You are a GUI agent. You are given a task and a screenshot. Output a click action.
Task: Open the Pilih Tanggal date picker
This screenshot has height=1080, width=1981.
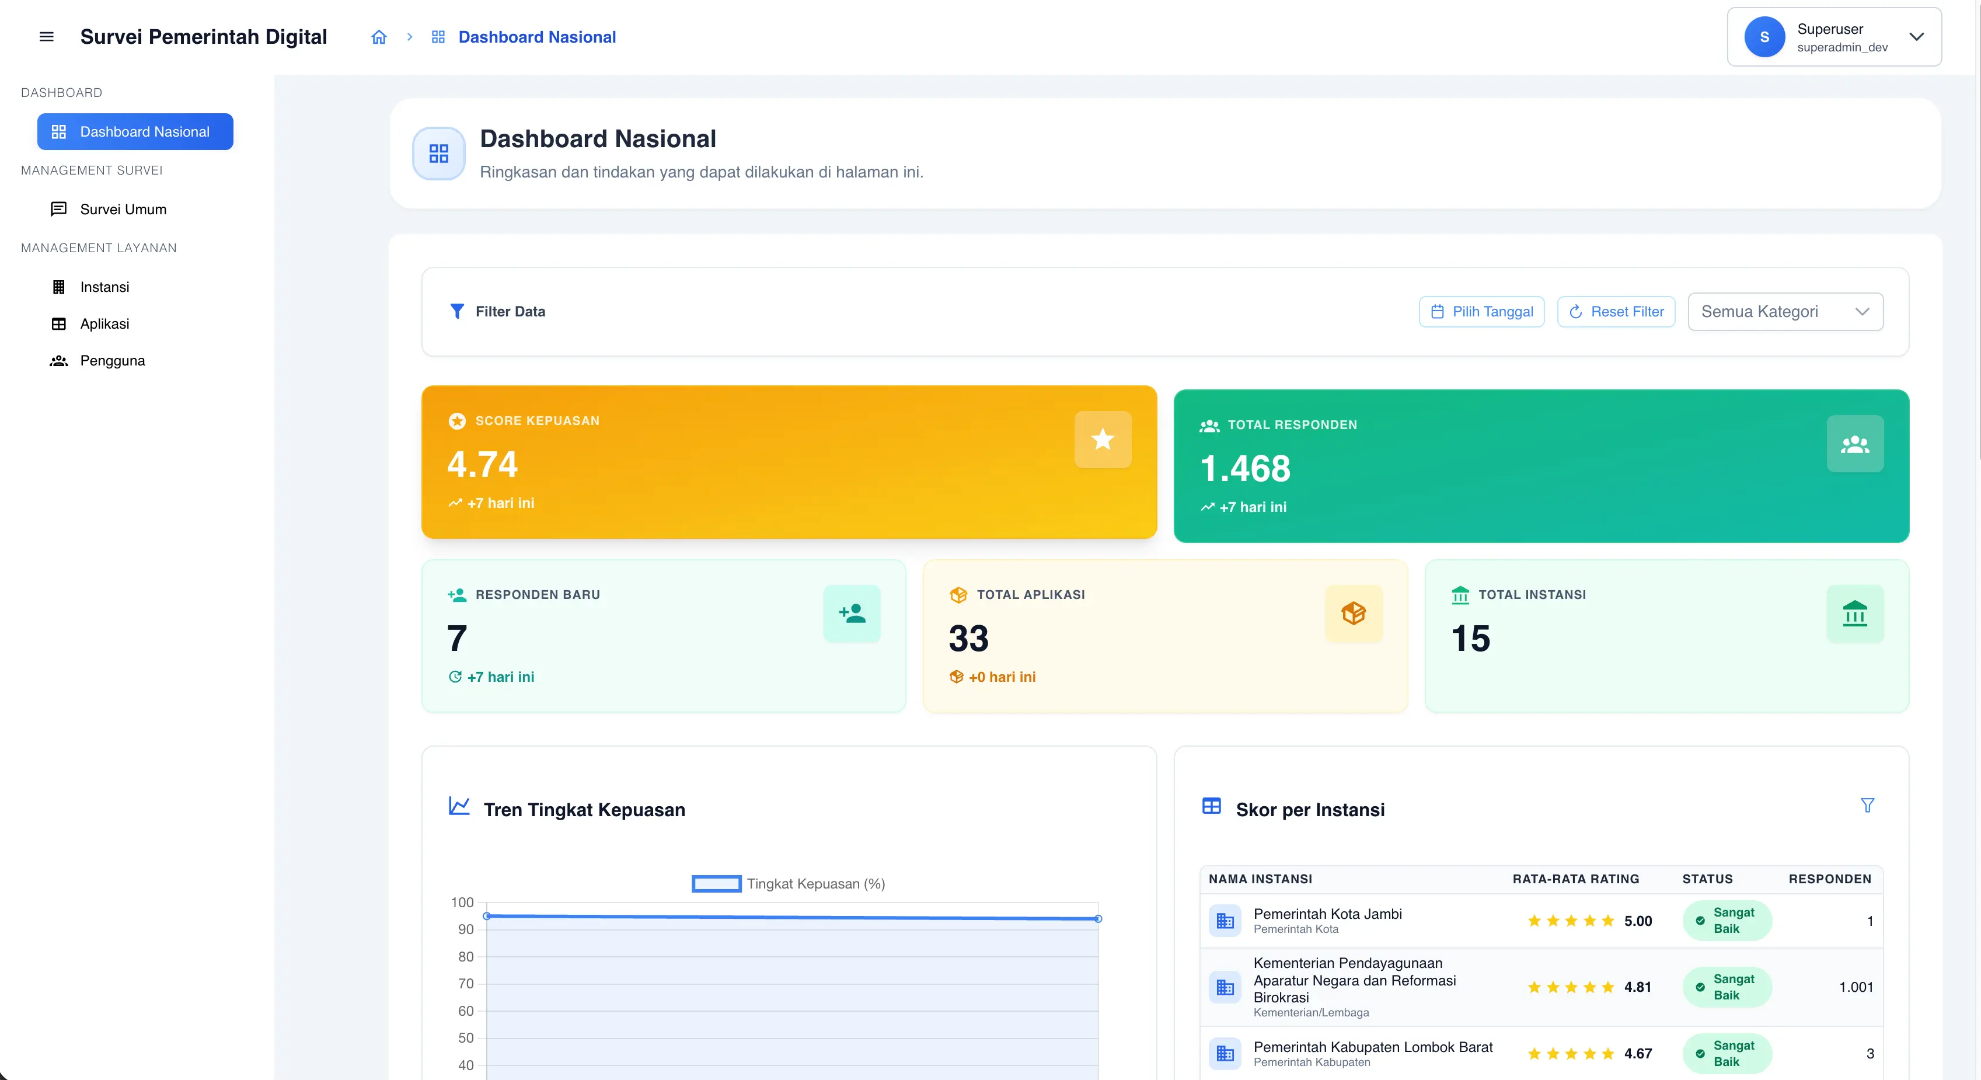[x=1481, y=312]
